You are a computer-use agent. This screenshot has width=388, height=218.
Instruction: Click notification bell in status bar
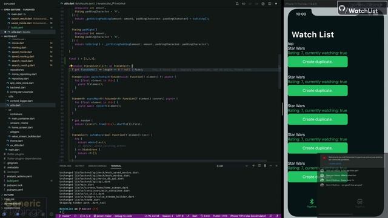[277, 216]
